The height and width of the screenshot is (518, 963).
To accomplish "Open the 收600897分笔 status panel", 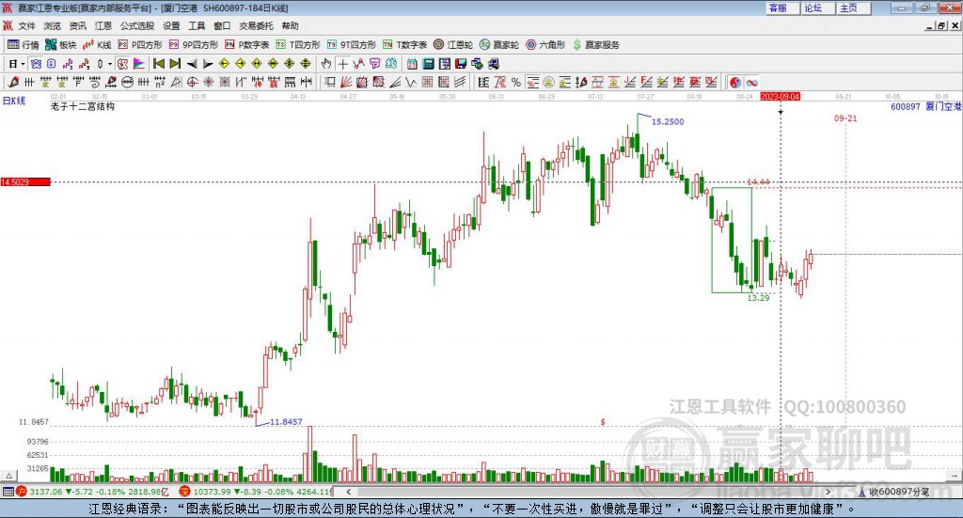I will click(x=893, y=492).
